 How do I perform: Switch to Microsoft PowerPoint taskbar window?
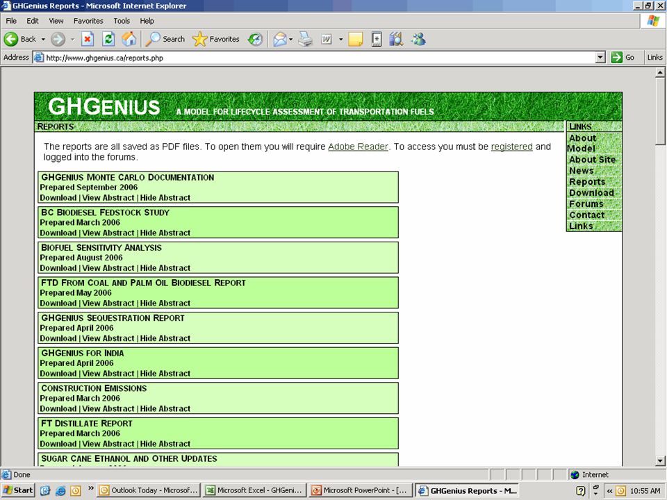coord(361,491)
